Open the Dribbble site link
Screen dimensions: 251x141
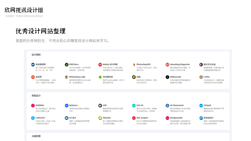[40, 105]
